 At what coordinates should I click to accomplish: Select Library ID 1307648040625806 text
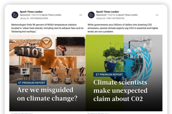[34, 18]
